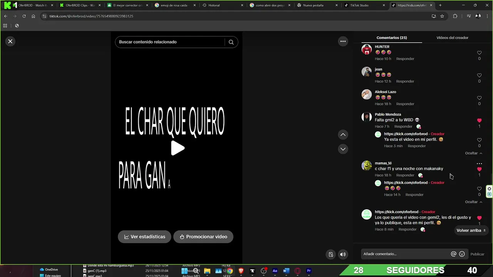Open three-dots menu on mamas_té comment

(479, 164)
